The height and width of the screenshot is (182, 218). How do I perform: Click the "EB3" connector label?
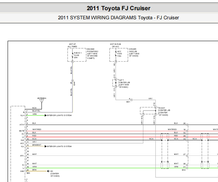pyautogui.click(x=28, y=173)
